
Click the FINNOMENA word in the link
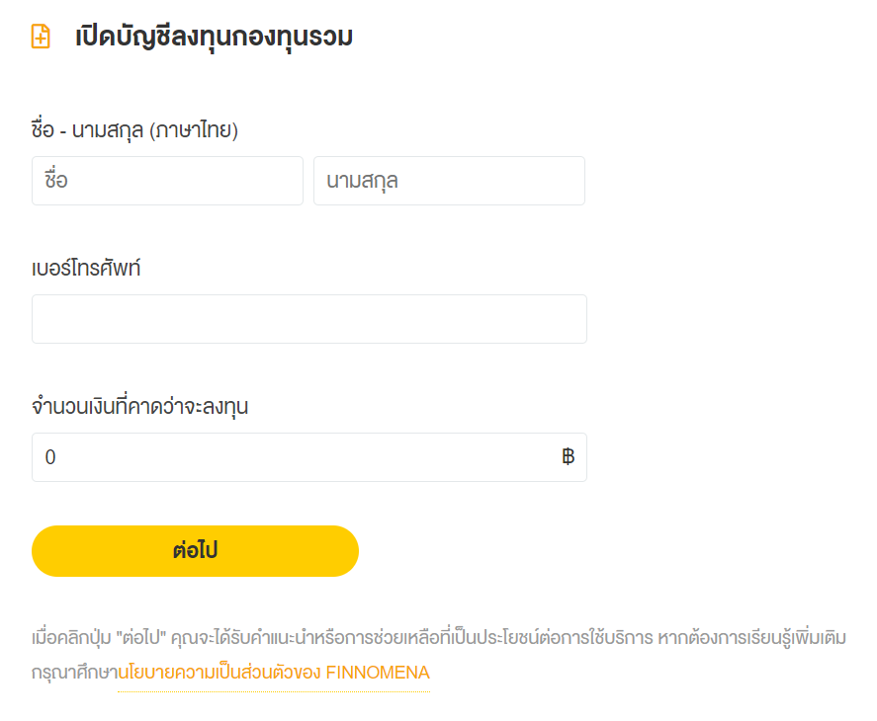[378, 673]
